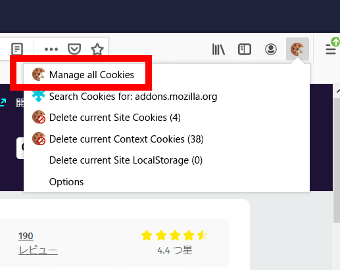Toggle the sidebar view icon
The height and width of the screenshot is (270, 340).
(x=245, y=49)
